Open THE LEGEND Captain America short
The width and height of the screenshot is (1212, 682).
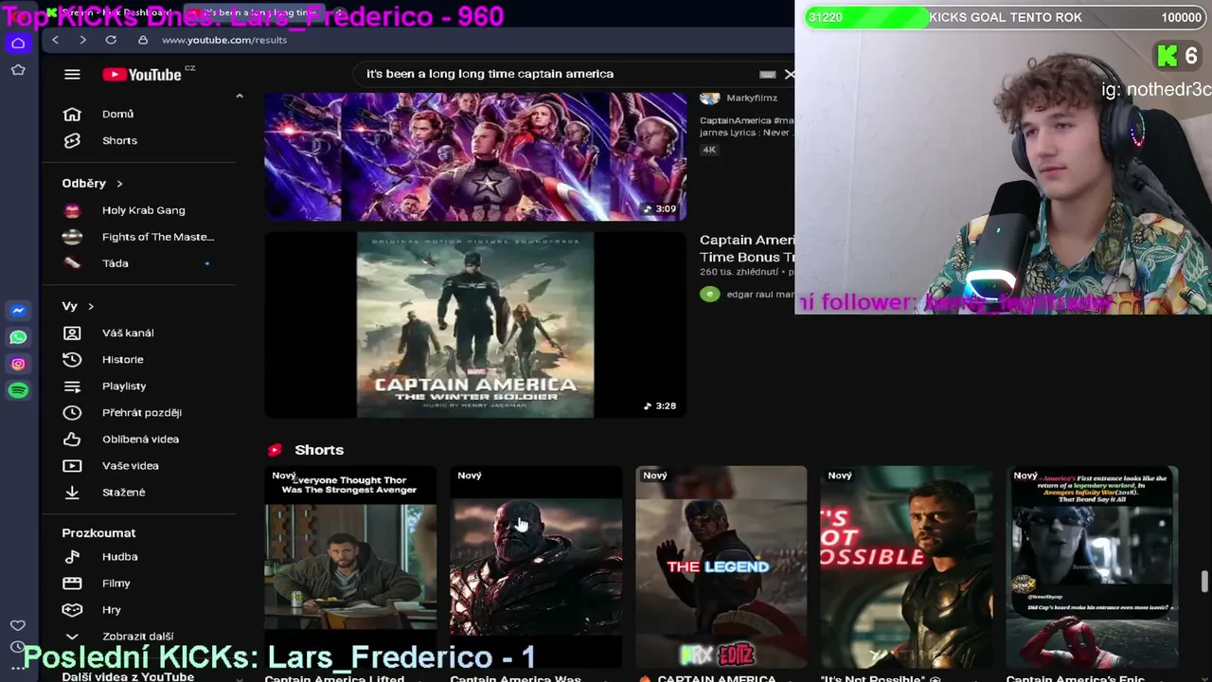(x=722, y=566)
